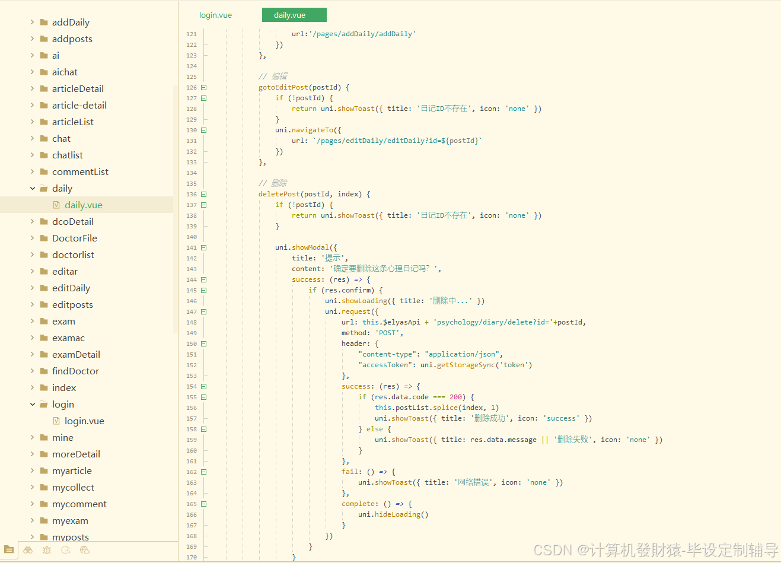Toggle code fold at line 136

(203, 194)
